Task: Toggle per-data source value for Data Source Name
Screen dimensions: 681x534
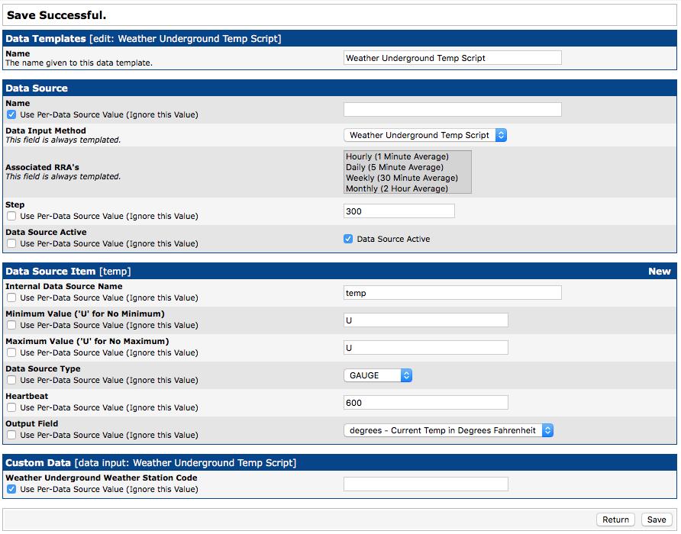Action: point(11,114)
